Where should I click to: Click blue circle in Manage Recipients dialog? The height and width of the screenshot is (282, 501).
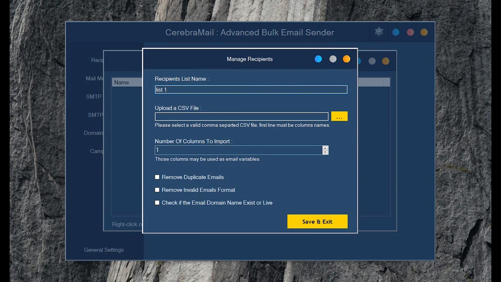tap(318, 59)
